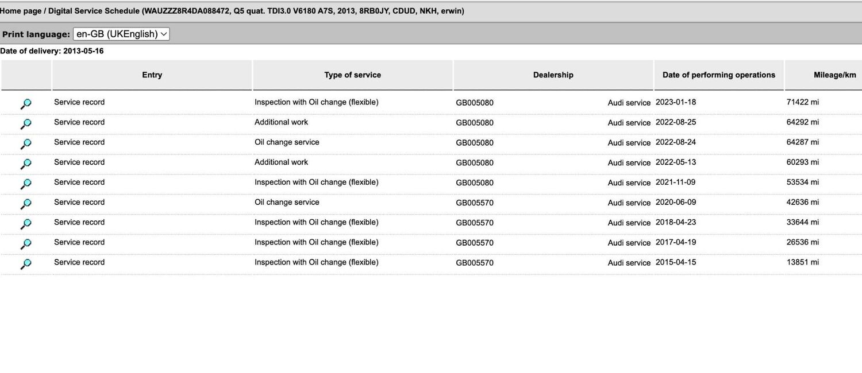Click the Mileage/km column header
This screenshot has width=862, height=373.
834,75
